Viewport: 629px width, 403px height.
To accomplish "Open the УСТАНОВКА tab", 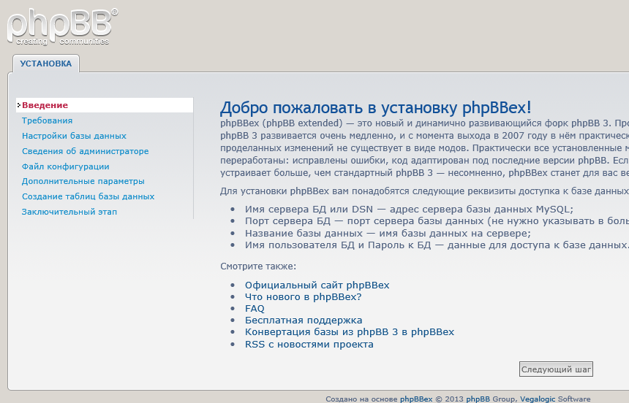I will click(x=46, y=64).
